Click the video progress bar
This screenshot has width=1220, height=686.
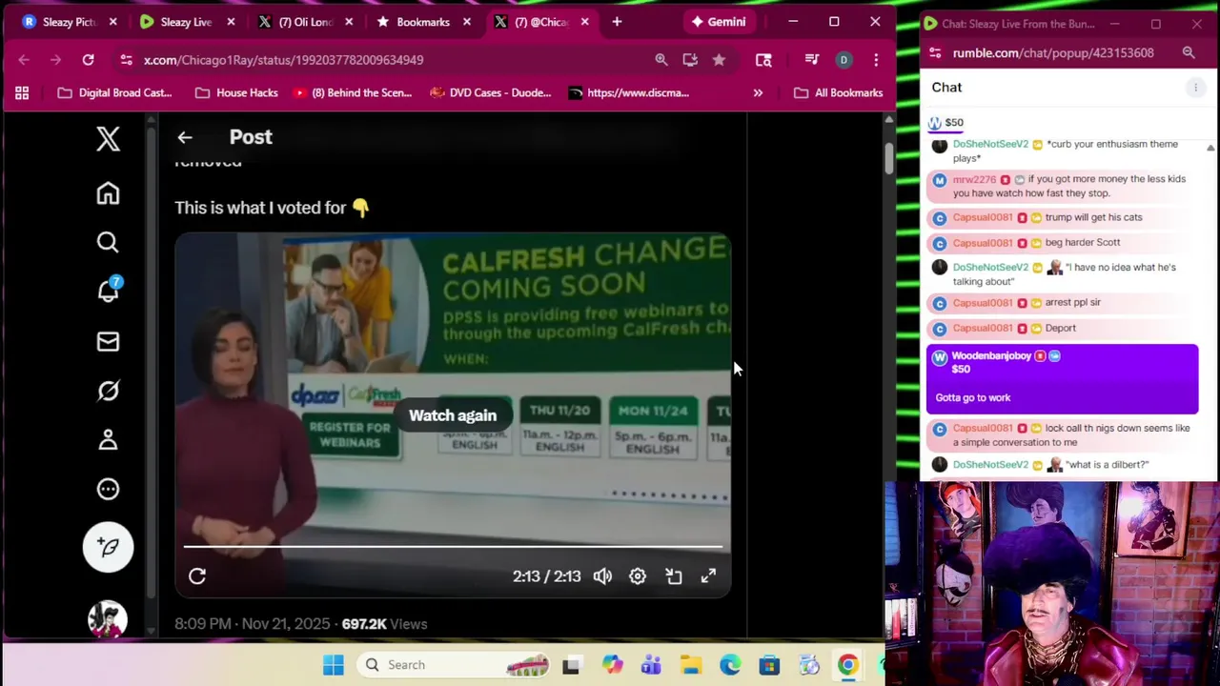click(x=453, y=547)
